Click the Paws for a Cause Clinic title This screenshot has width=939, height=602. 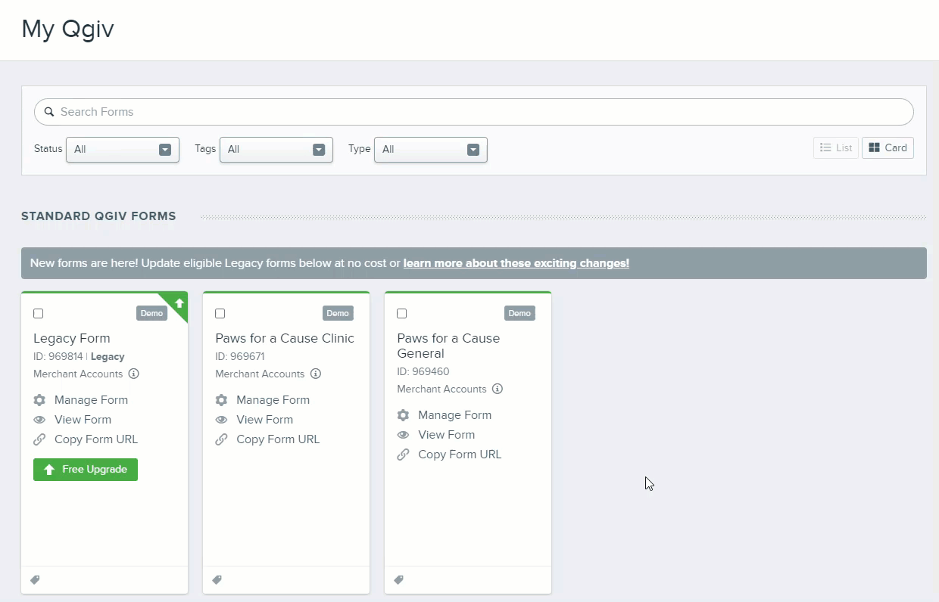coord(285,338)
